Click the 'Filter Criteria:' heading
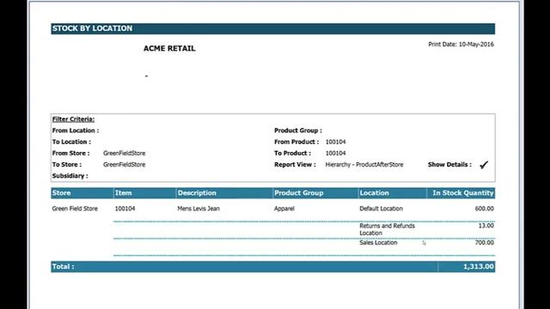The image size is (550, 309). pyautogui.click(x=73, y=119)
